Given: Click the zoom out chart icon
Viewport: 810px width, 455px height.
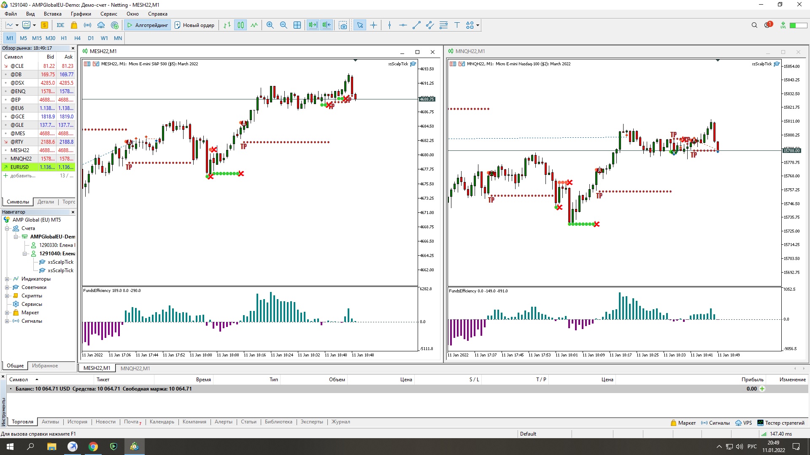Looking at the screenshot, I should click(283, 25).
